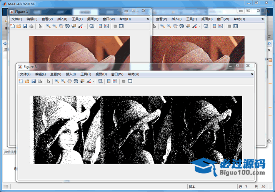The image size is (275, 192).
Task: Click New Figure icon in Figure 3 toolbar
Action: pyautogui.click(x=21, y=81)
